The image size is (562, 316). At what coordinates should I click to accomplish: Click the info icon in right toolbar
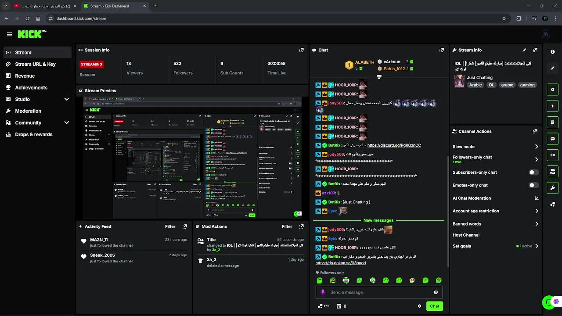pos(552,52)
